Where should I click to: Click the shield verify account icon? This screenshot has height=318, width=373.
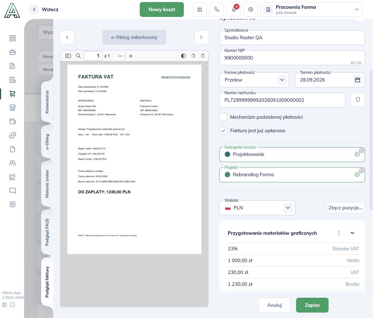coord(358,100)
